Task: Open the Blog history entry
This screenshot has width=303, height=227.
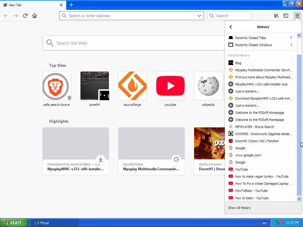Action: tap(260, 63)
